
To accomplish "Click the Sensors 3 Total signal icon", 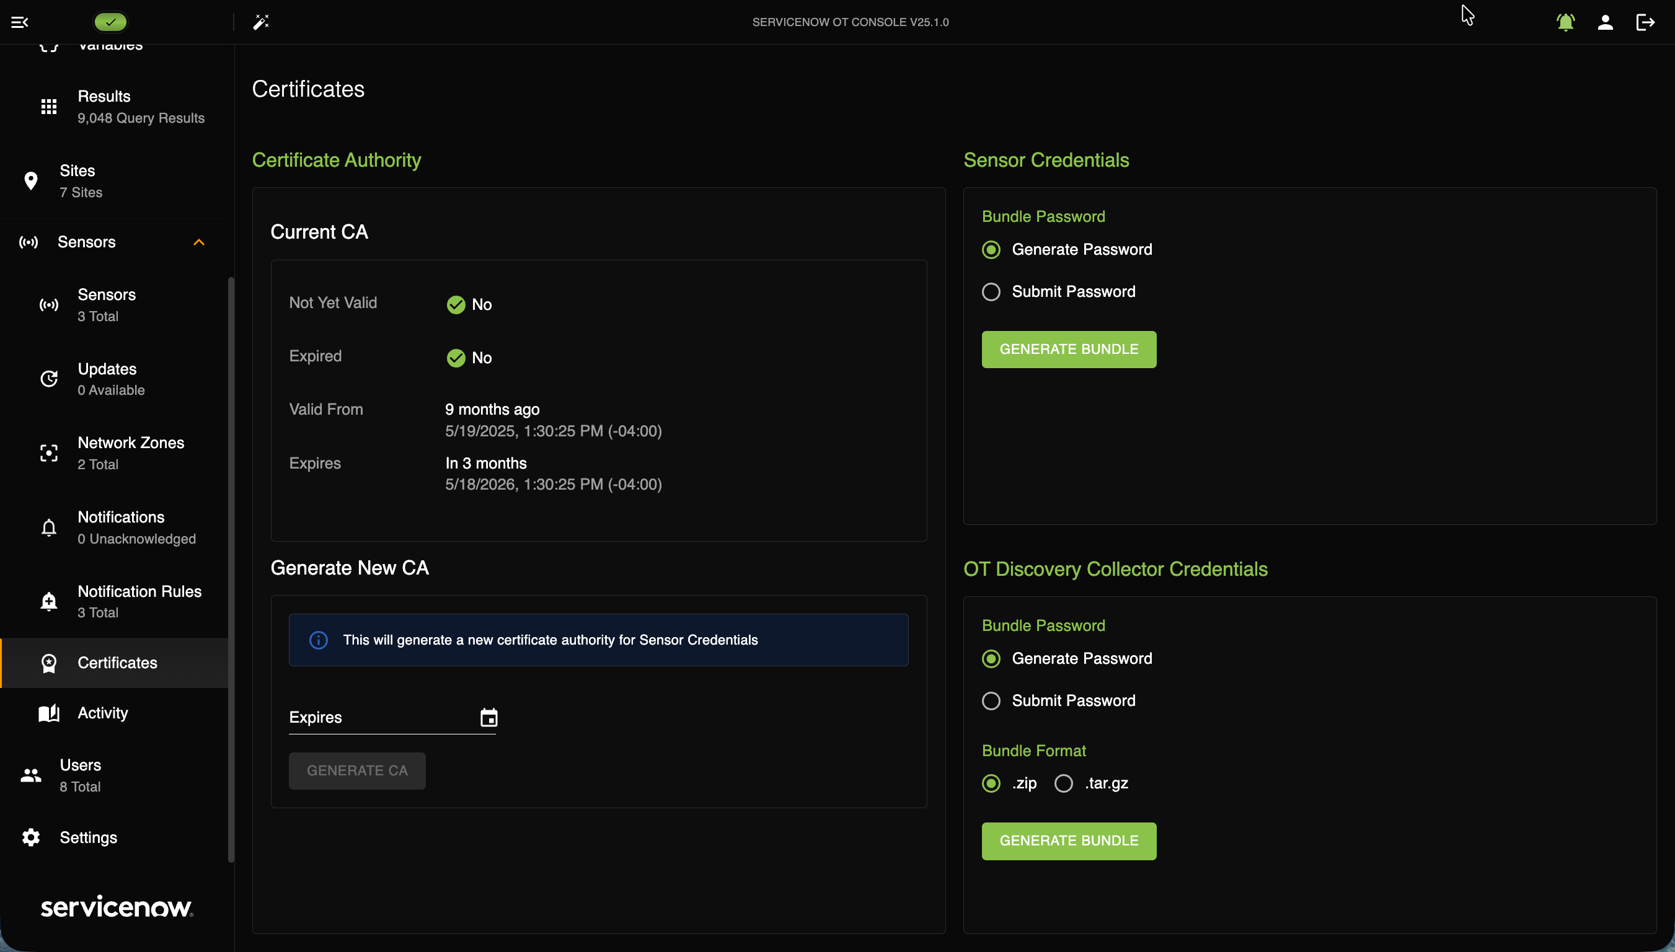I will point(49,305).
